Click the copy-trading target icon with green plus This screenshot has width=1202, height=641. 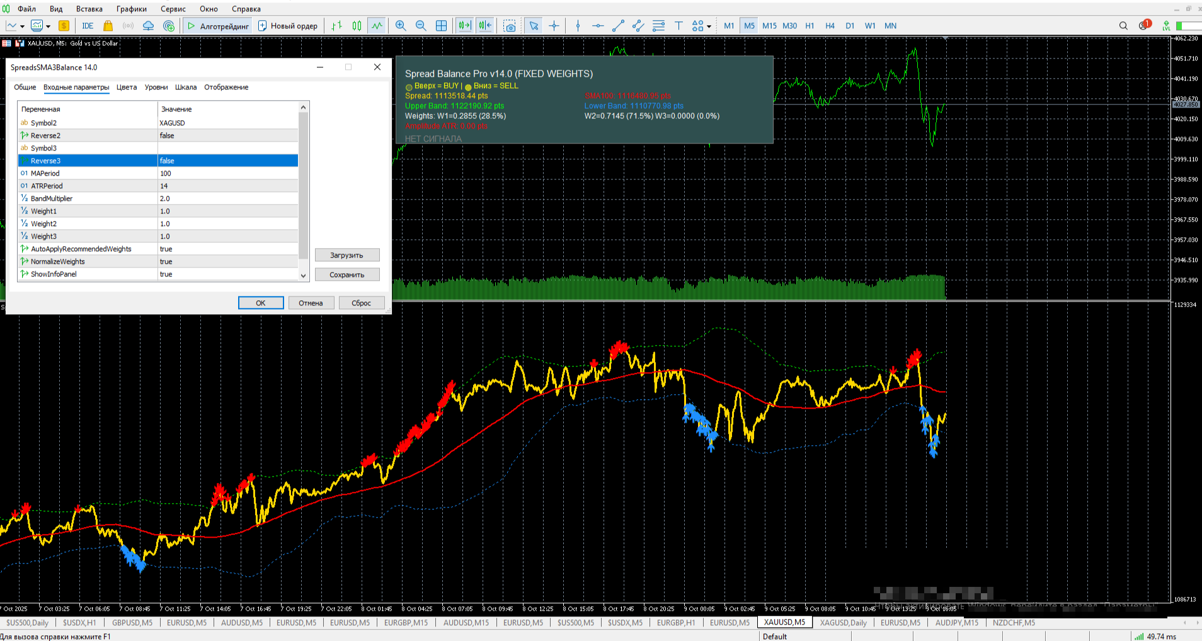(169, 26)
